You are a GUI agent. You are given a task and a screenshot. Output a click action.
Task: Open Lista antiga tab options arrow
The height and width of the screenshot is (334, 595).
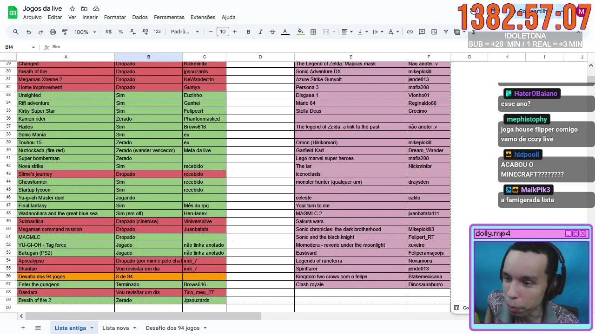click(92, 328)
